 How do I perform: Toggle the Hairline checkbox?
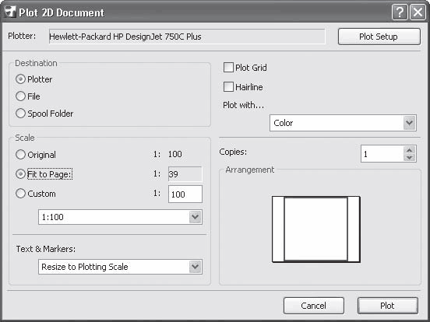tap(228, 87)
